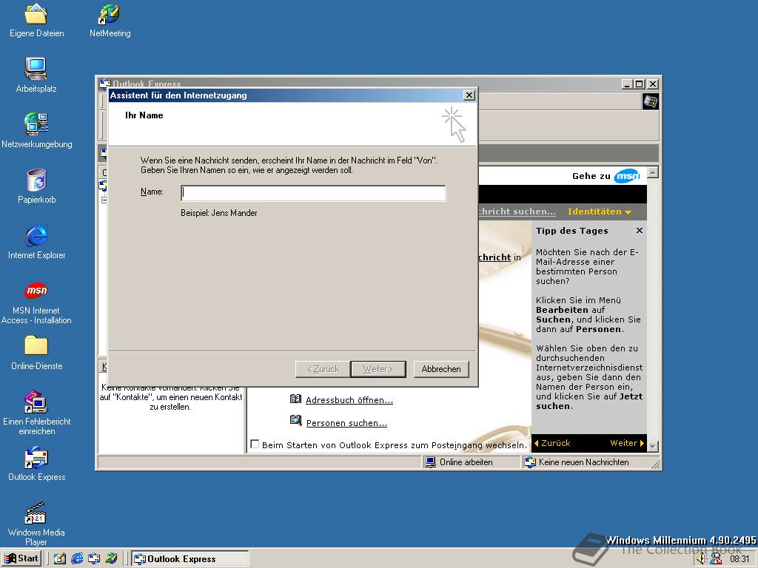Toggle 'Beim Starten zum Posteingang wechseln' checkbox

pyautogui.click(x=255, y=444)
